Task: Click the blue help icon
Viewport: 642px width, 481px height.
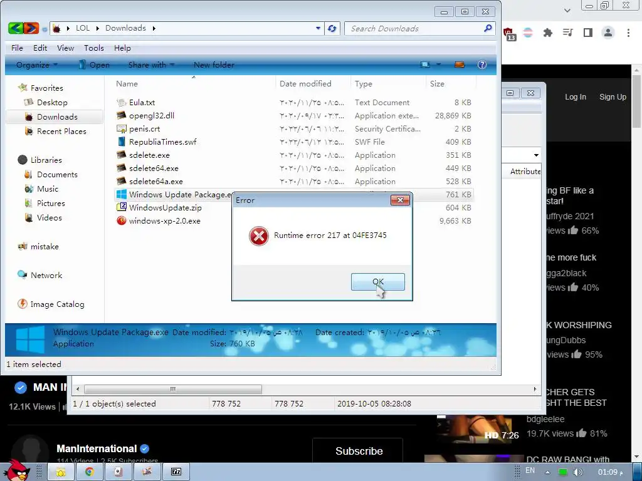Action: tap(482, 65)
